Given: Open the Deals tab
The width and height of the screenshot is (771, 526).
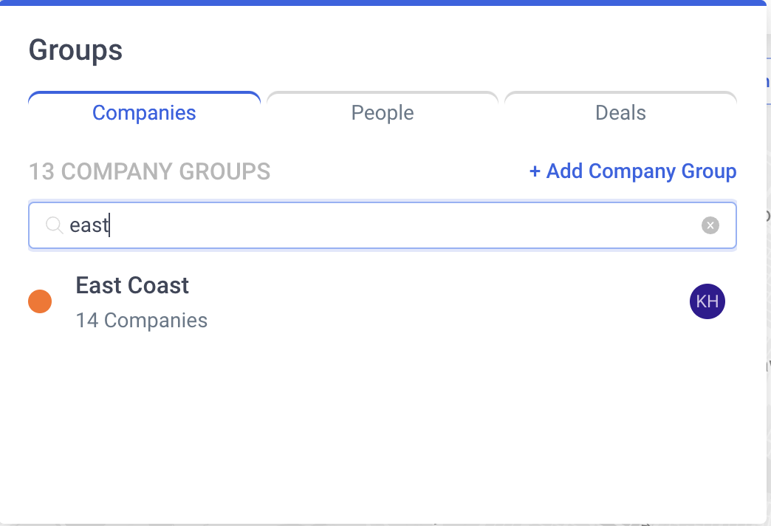Looking at the screenshot, I should pos(620,113).
